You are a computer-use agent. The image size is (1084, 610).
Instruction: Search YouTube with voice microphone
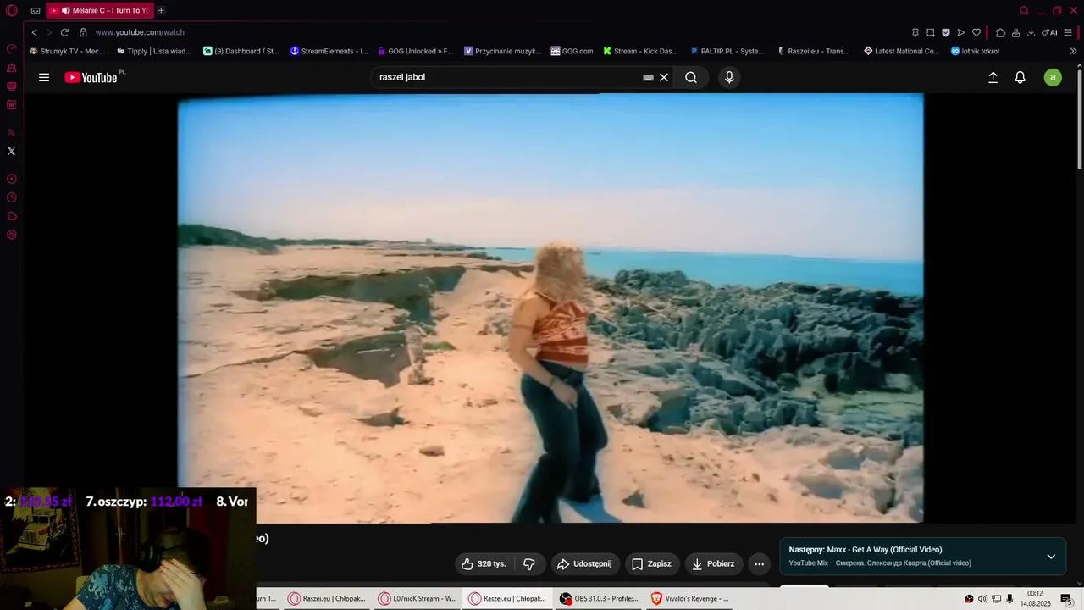click(x=729, y=77)
